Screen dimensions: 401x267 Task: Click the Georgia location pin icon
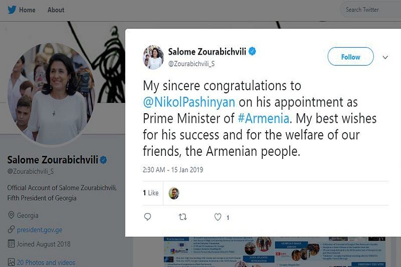pos(11,215)
